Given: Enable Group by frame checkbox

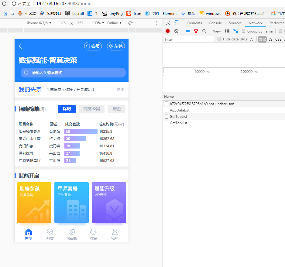Looking at the screenshot, I should [244, 31].
